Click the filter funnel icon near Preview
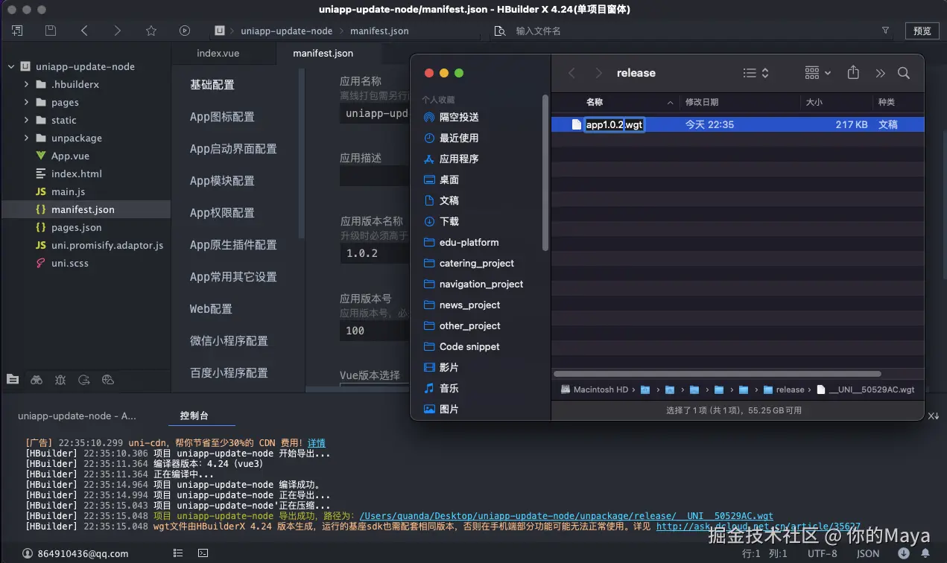The image size is (947, 563). (x=885, y=31)
